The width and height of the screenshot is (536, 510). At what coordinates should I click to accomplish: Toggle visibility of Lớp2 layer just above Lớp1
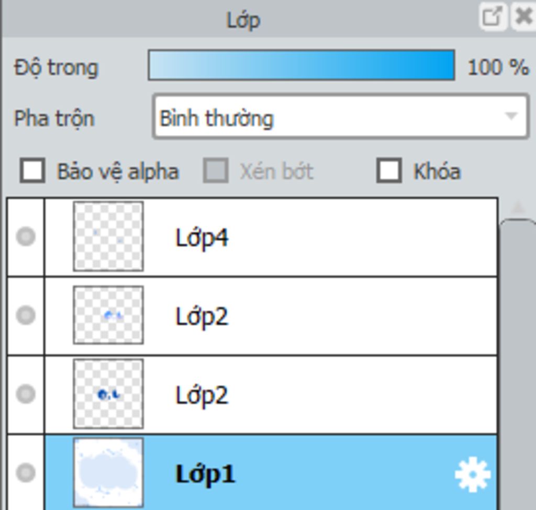pos(26,393)
